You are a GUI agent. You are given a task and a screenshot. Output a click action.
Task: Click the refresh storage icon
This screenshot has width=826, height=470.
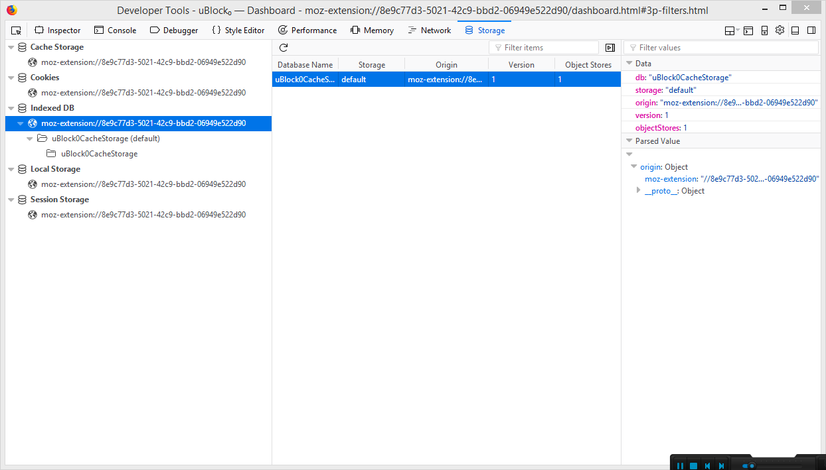[x=284, y=48]
